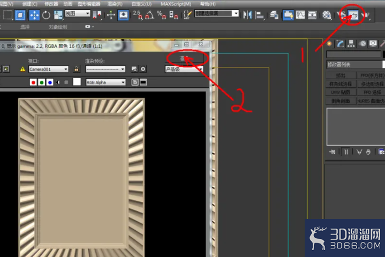Click the white color swatch
Viewport: 385px width, 257px height.
tap(77, 82)
